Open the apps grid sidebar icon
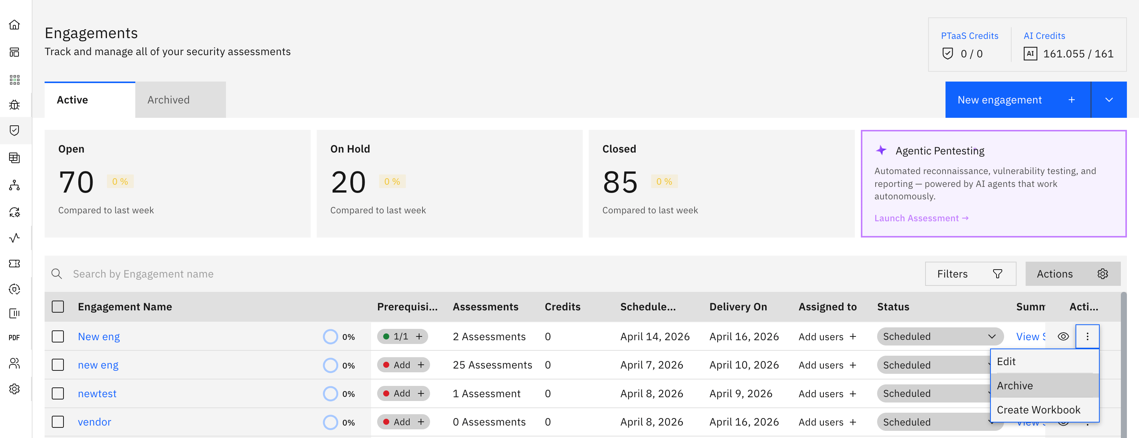This screenshot has height=438, width=1139. point(15,80)
